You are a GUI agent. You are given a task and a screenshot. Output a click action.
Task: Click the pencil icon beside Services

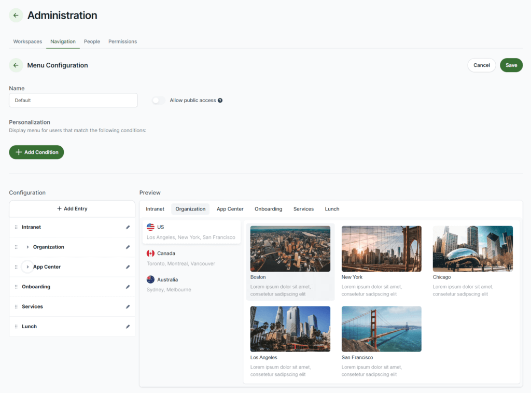click(128, 306)
